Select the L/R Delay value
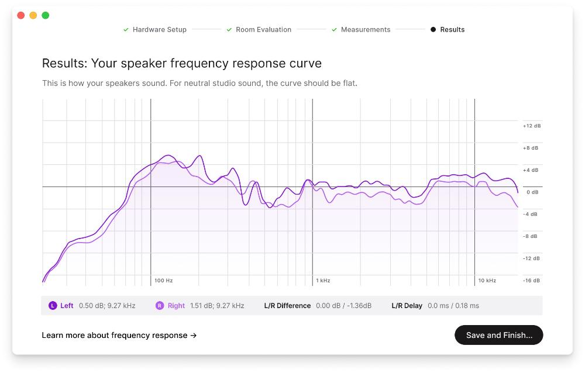Viewport: 585px width, 373px height. pos(453,306)
